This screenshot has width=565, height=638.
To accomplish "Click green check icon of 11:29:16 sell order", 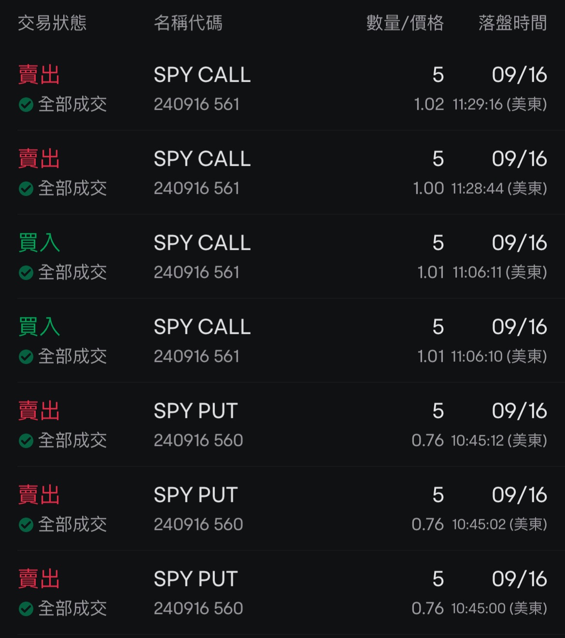I will point(26,104).
